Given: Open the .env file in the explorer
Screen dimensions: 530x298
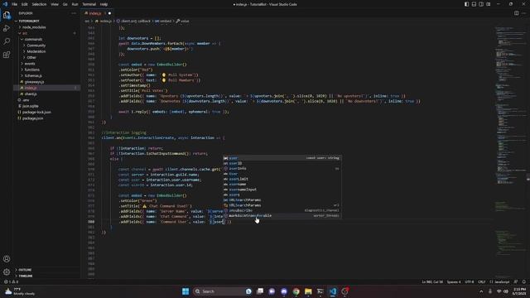Looking at the screenshot, I should click(26, 100).
